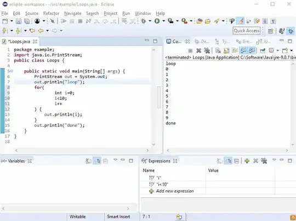296x221 pixels.
Task: Click the Debug bug icon in main toolbar
Action: 144,21
